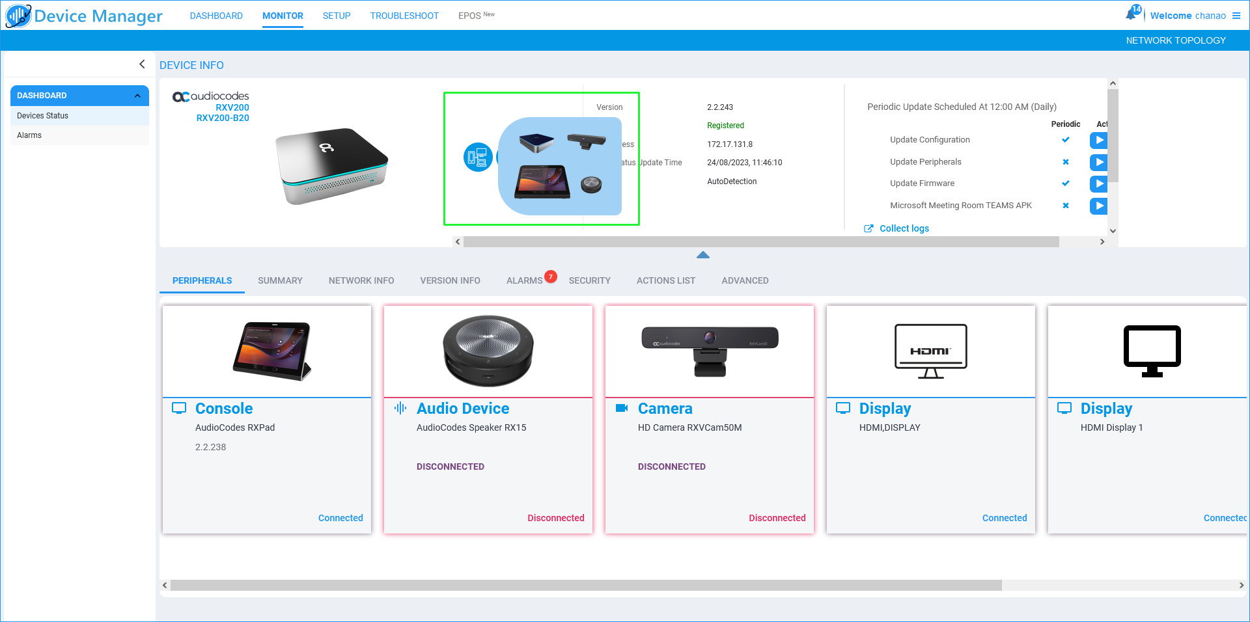Switch to the VERSION INFO tab
Screen dimensions: 1250x622
click(450, 280)
